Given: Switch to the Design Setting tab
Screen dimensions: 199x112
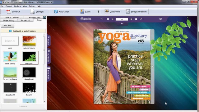Looking at the screenshot, I should coord(9,20).
